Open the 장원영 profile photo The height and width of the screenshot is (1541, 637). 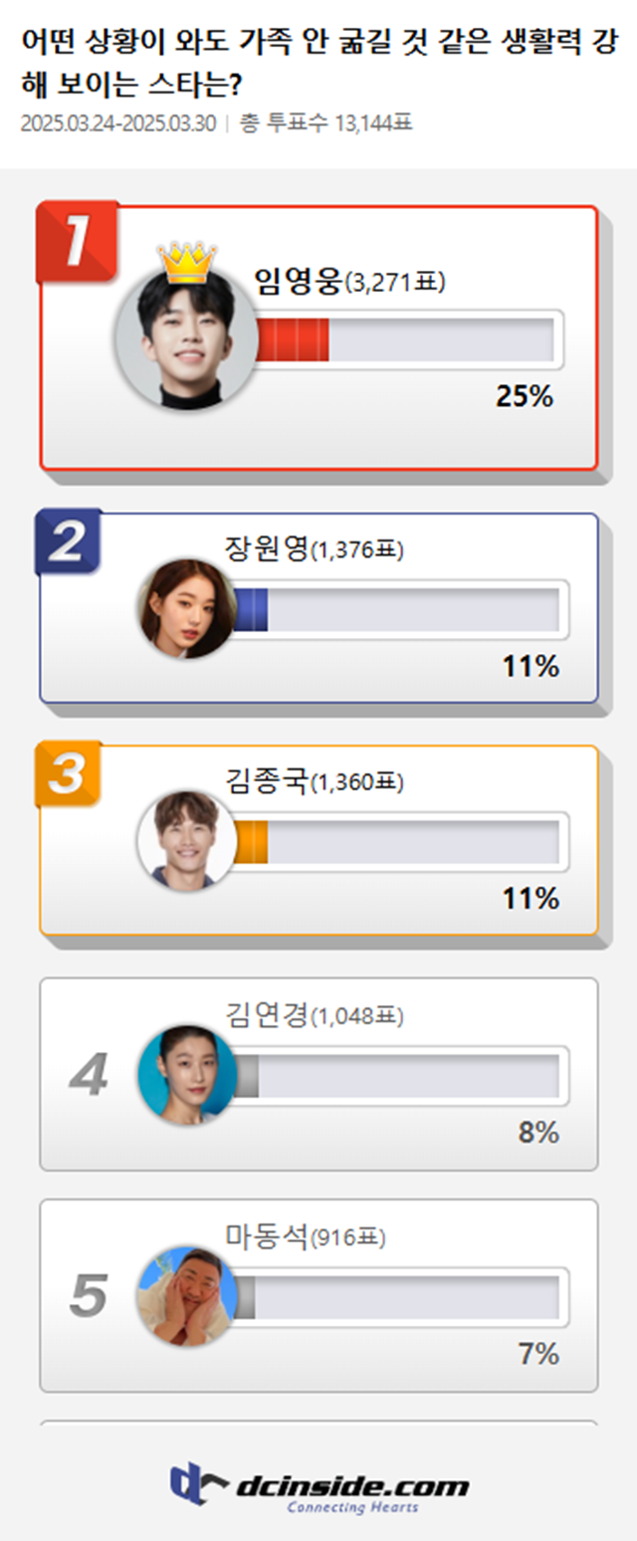pos(185,607)
